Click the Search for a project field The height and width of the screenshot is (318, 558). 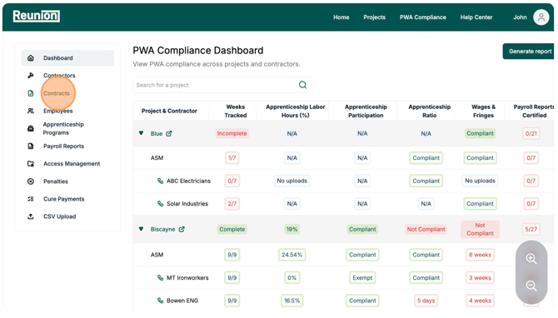[x=222, y=85]
